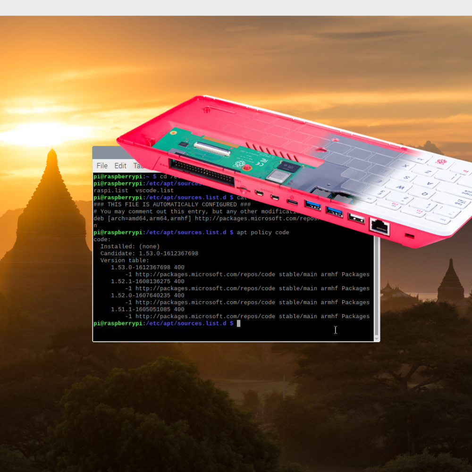Open the File menu in the terminal
The image size is (472, 472).
click(x=102, y=166)
